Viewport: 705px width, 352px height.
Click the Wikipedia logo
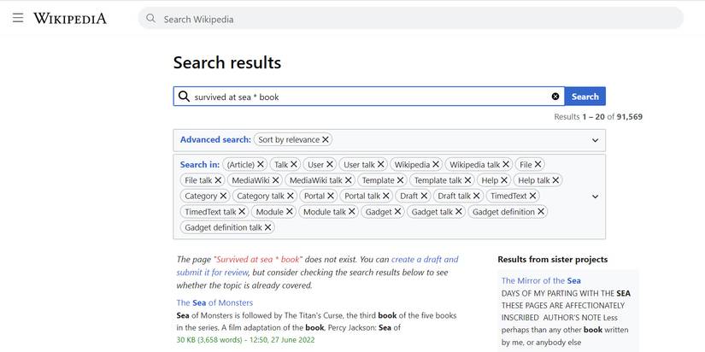point(70,18)
